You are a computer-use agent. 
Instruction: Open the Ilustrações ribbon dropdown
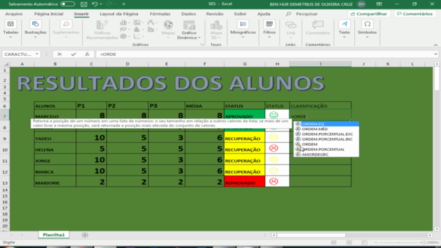35,30
